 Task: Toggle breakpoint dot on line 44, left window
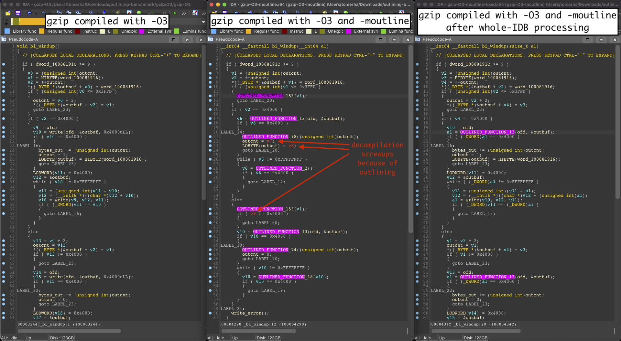pyautogui.click(x=4, y=241)
